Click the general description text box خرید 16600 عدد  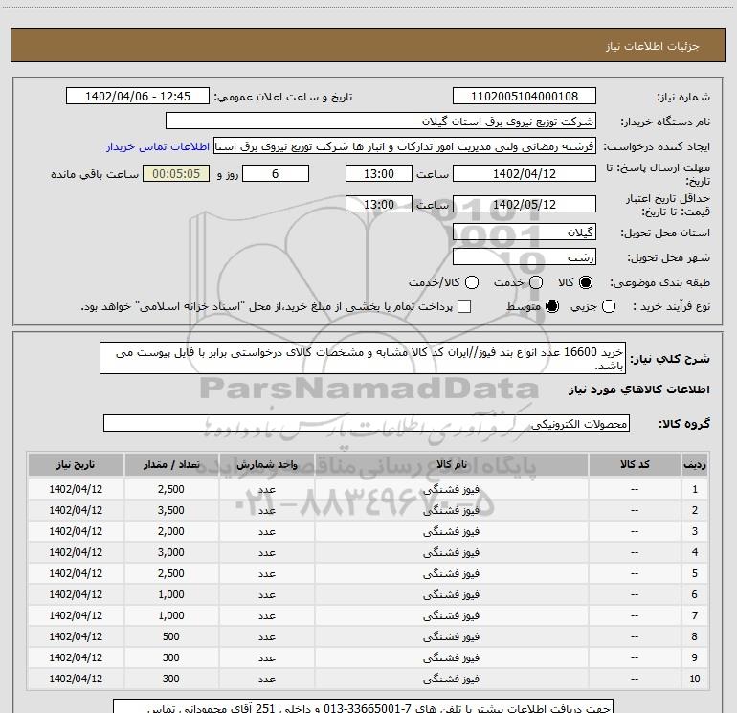coord(363,358)
